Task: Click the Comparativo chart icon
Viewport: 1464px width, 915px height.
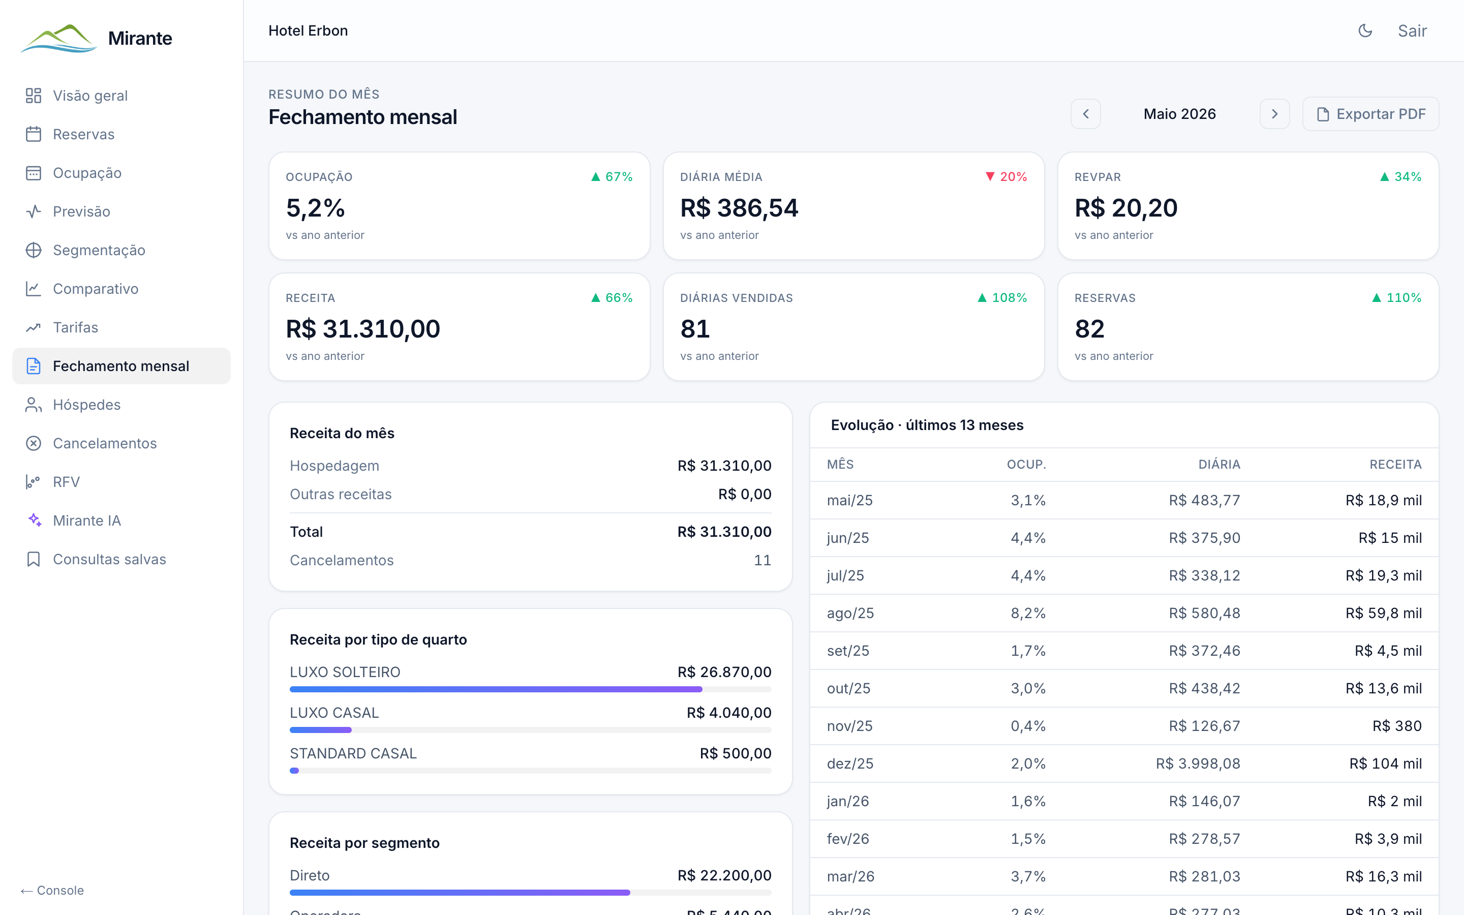Action: [x=33, y=289]
